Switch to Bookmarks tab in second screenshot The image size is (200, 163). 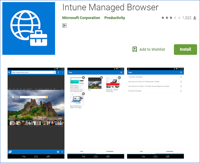[110, 151]
